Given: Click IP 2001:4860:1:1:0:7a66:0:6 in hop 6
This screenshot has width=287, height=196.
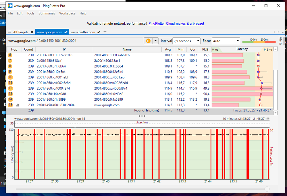Looking at the screenshot, I should point(55,55).
